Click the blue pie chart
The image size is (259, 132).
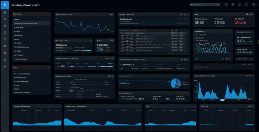coord(176,83)
